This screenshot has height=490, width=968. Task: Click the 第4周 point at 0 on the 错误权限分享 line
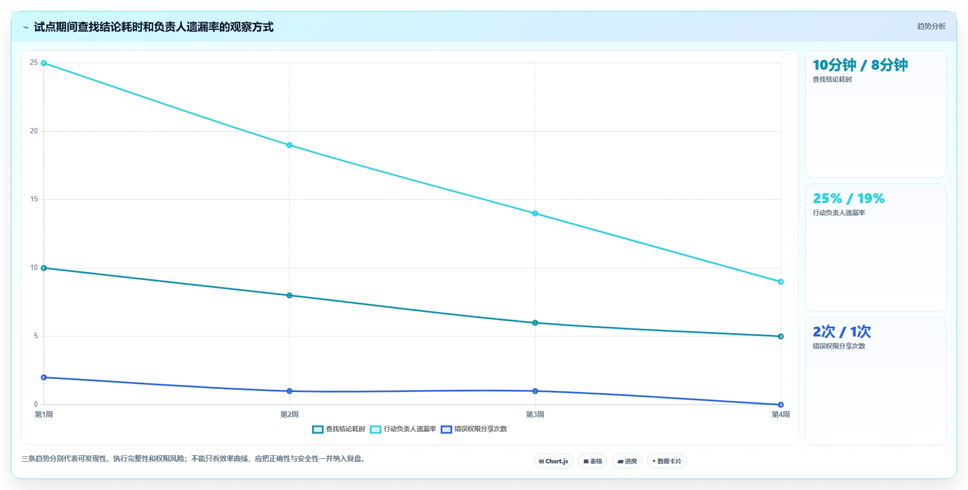pyautogui.click(x=781, y=405)
